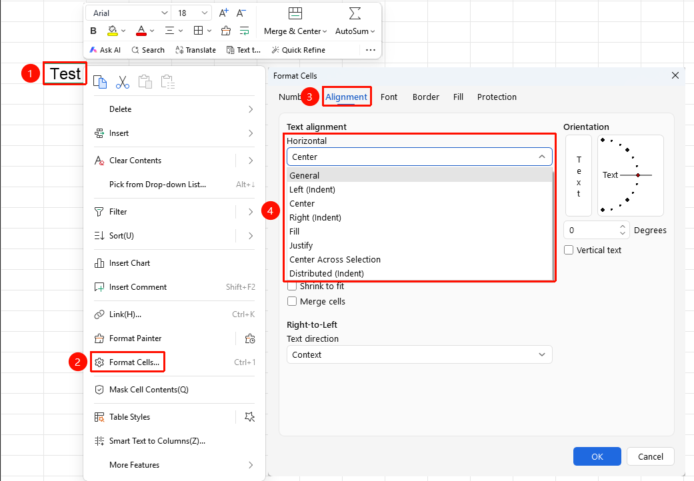The width and height of the screenshot is (694, 481).
Task: Toggle bold formatting in the mini toolbar
Action: 93,31
